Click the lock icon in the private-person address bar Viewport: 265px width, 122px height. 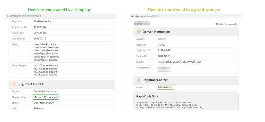tap(132, 16)
